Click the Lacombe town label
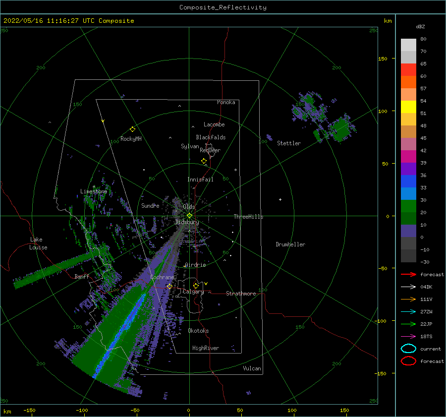Screen dimensions: 446x417 point(214,124)
